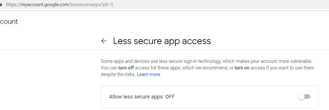Click the back arrow beside the heading
The width and height of the screenshot is (329, 110).
tap(104, 41)
